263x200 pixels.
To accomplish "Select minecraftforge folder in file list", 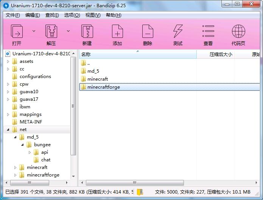I will (x=103, y=87).
